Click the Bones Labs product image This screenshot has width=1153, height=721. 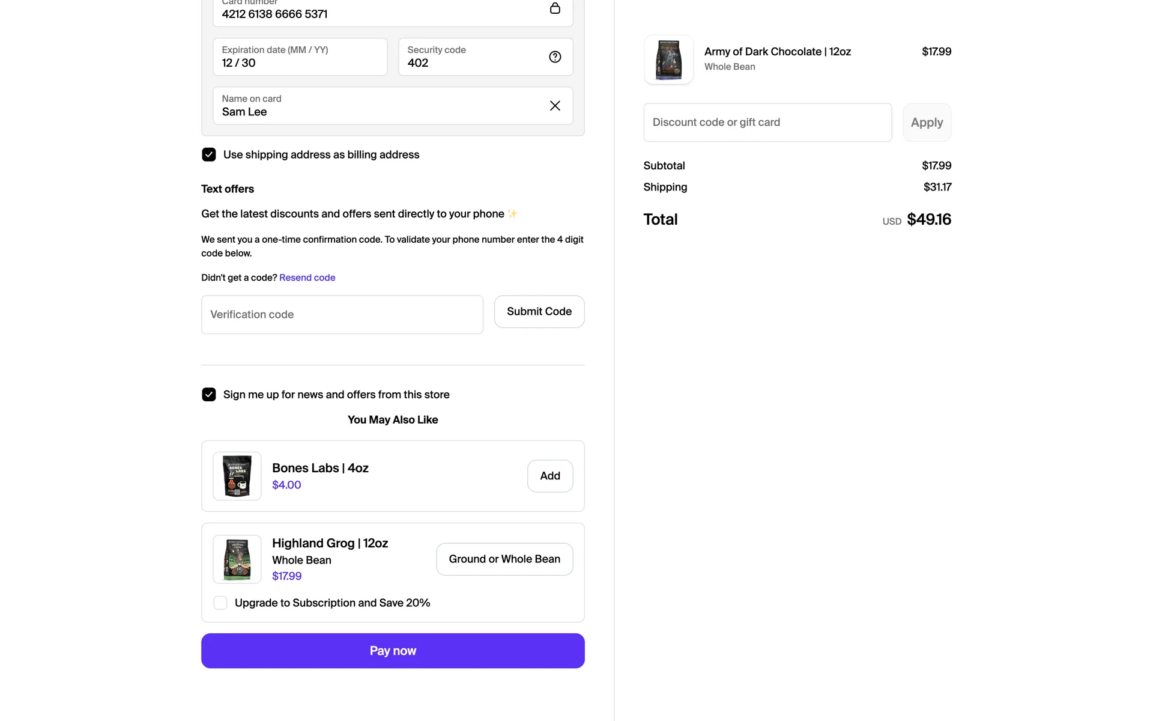tap(237, 476)
